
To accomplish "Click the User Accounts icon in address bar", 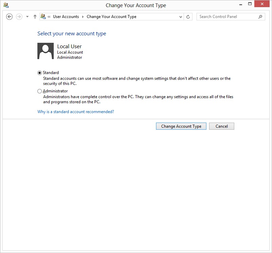I will (x=43, y=17).
